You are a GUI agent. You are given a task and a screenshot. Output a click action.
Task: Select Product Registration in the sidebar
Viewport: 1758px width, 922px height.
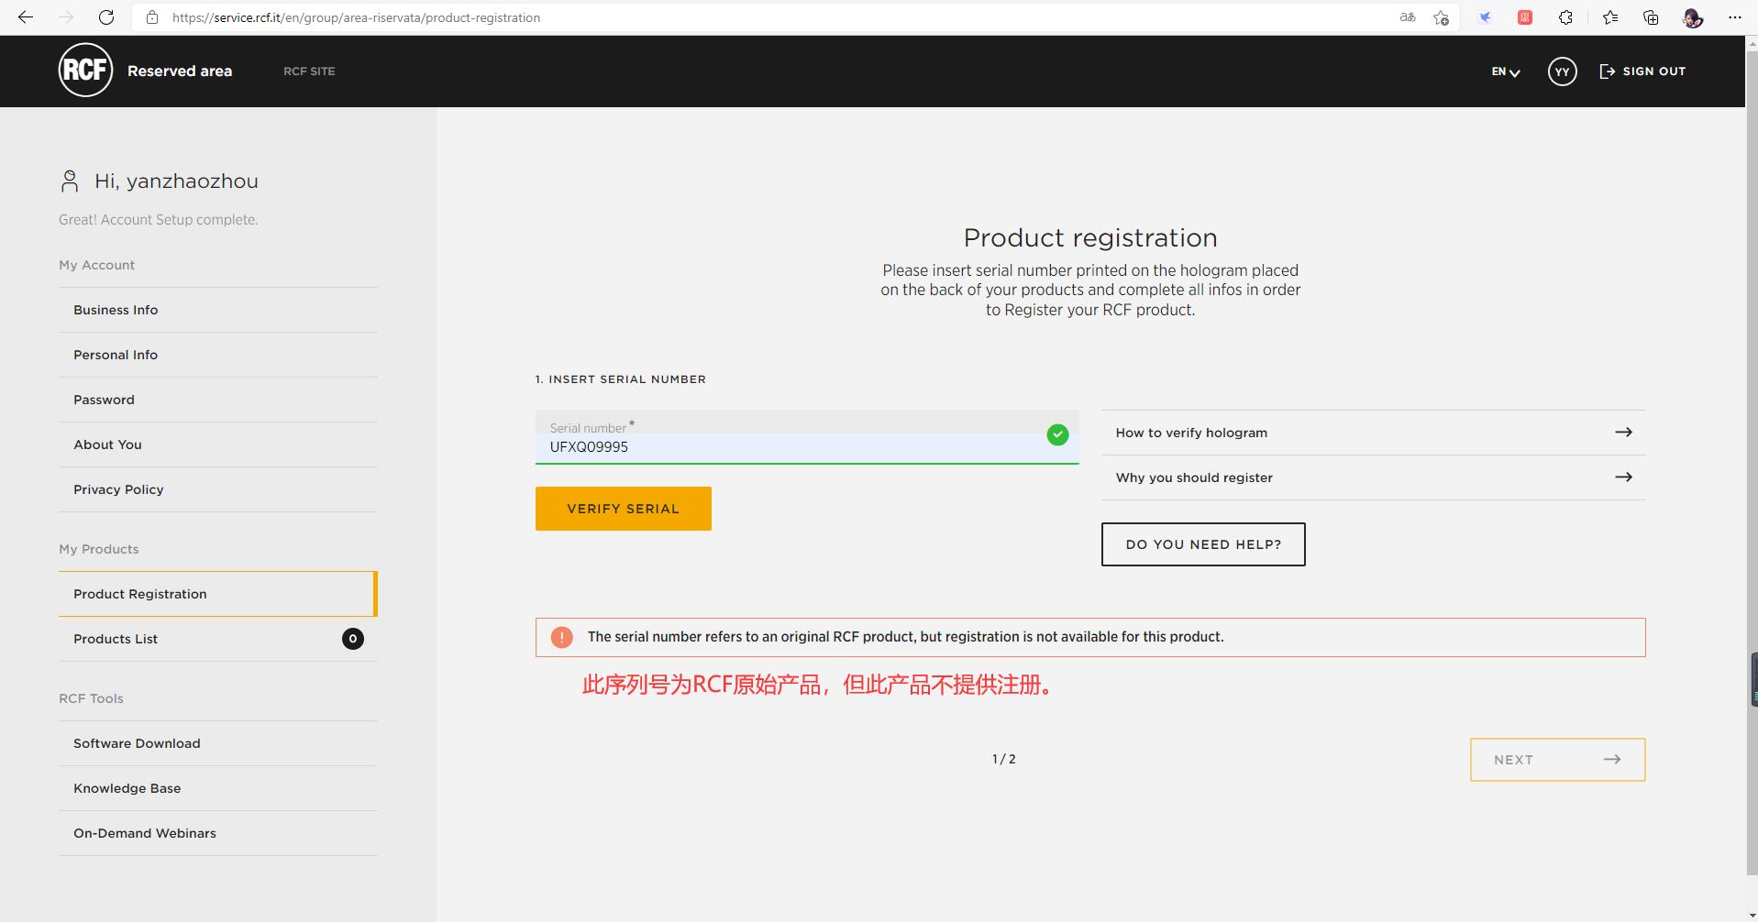click(x=218, y=594)
